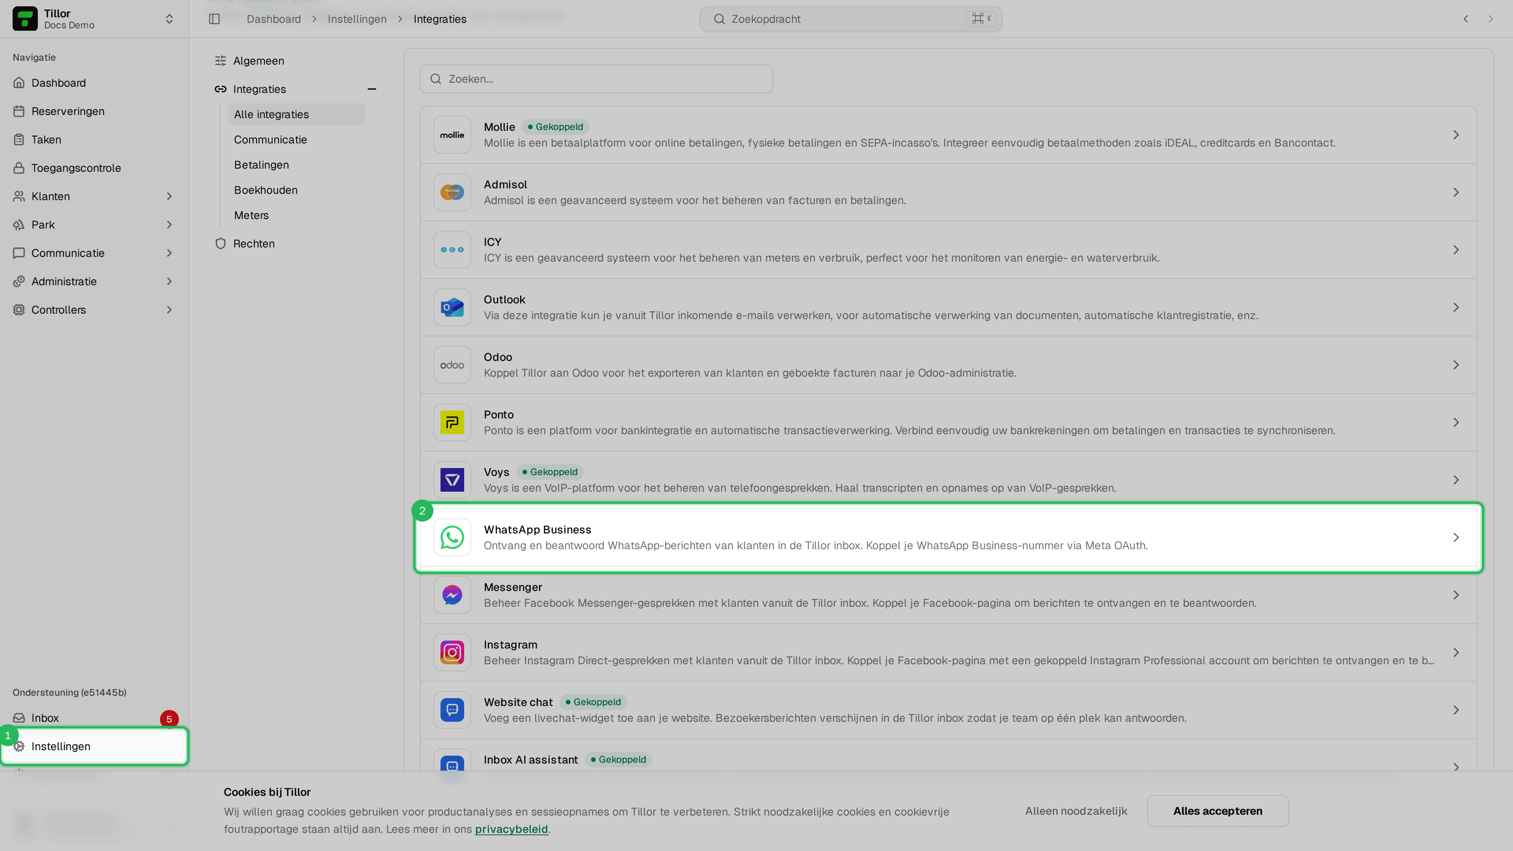Open Mollie integration via its chevron
The width and height of the screenshot is (1513, 851).
(x=1456, y=134)
